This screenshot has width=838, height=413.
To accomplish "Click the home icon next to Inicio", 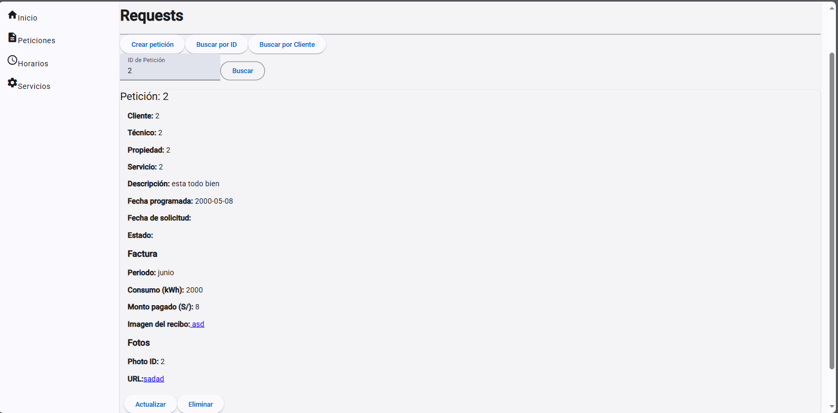I will point(12,15).
